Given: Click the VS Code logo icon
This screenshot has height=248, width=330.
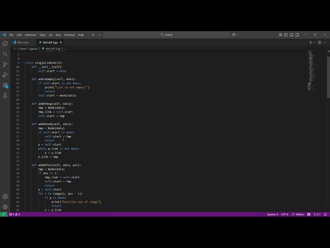Looking at the screenshot, I should pyautogui.click(x=4, y=35).
